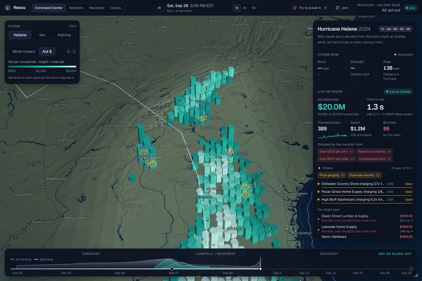
Task: Open the 31 open of 31 link
Action: (x=402, y=168)
